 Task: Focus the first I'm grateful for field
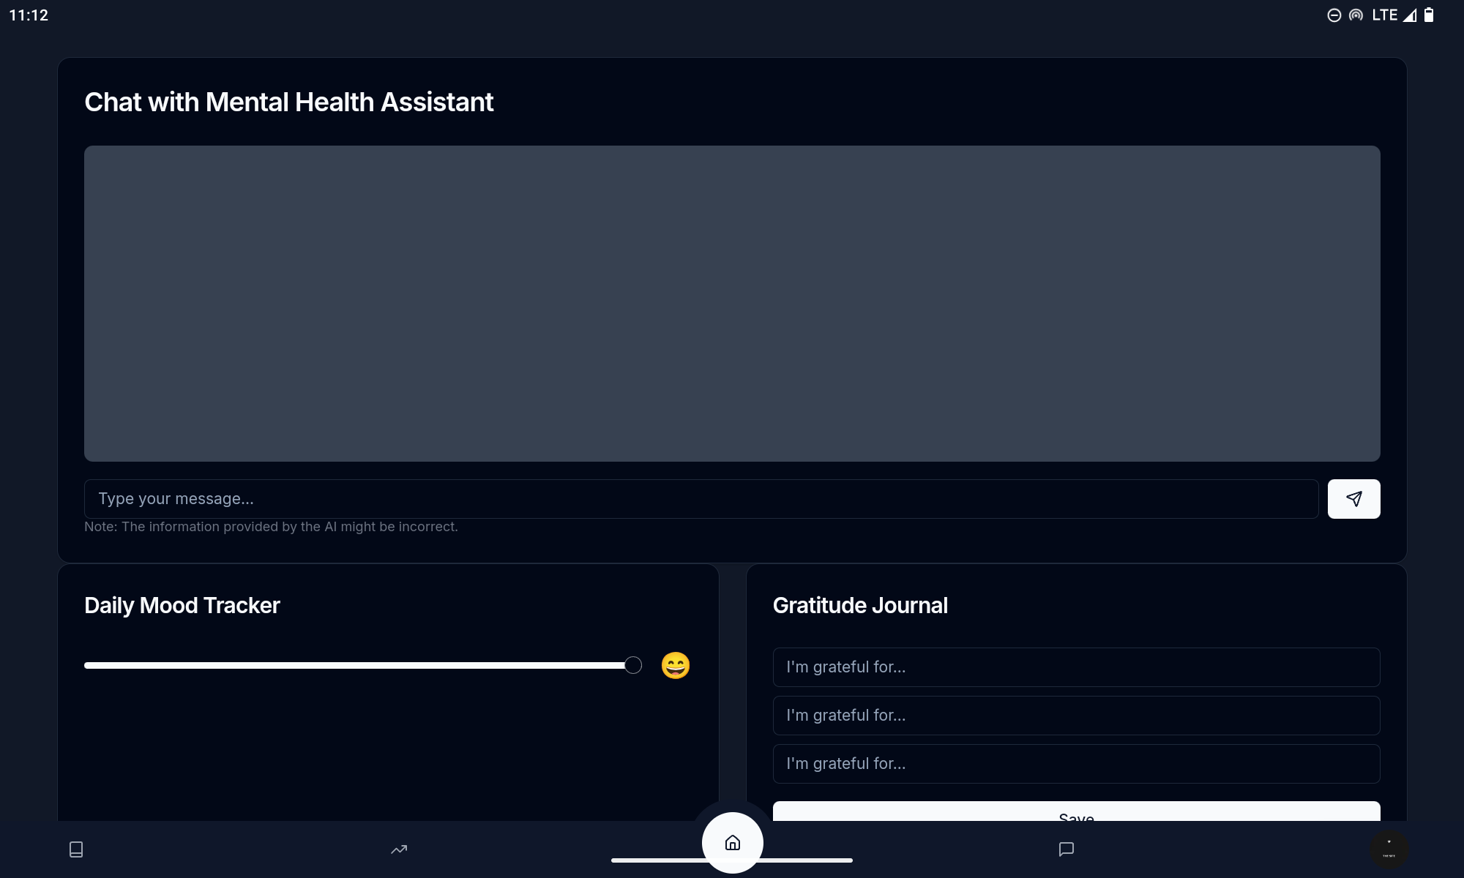click(1076, 667)
